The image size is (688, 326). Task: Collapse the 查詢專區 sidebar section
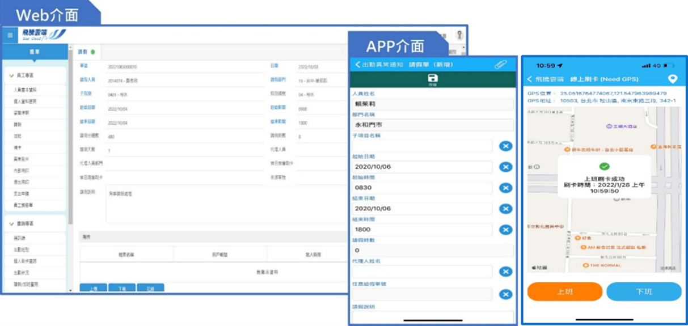pyautogui.click(x=12, y=224)
